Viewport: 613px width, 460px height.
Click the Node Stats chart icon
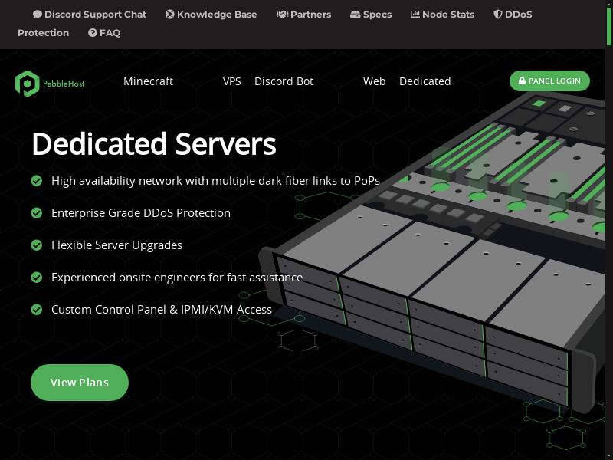[415, 15]
